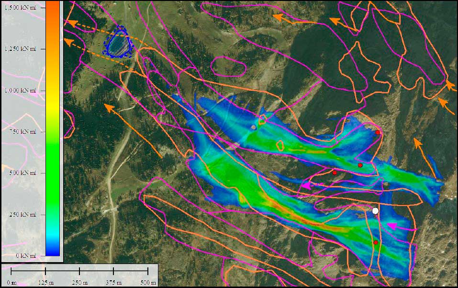Click the 500 m scale bar label

146,282
